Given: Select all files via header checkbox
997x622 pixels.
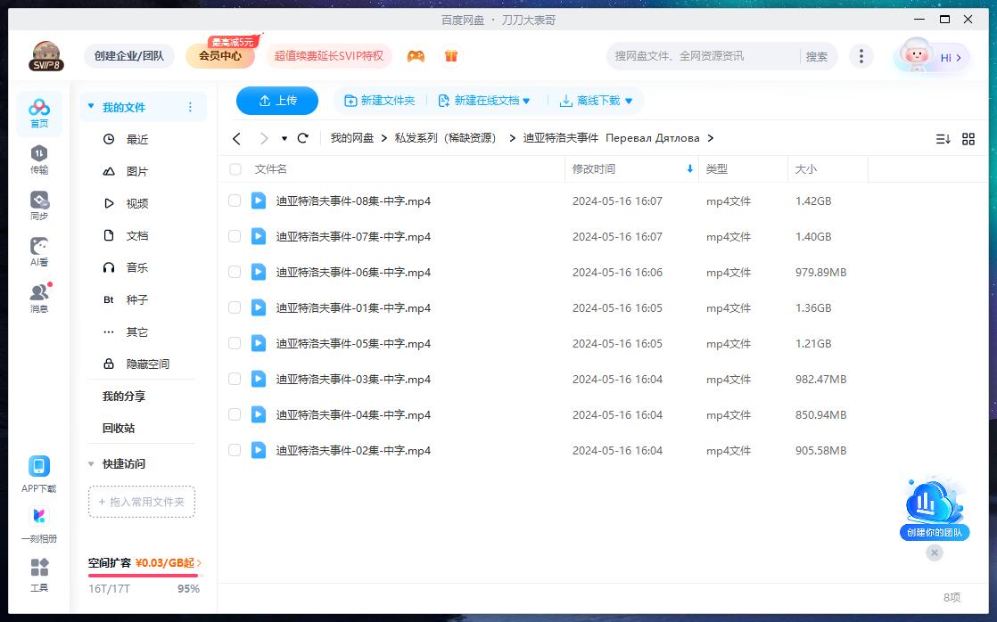Looking at the screenshot, I should click(234, 168).
